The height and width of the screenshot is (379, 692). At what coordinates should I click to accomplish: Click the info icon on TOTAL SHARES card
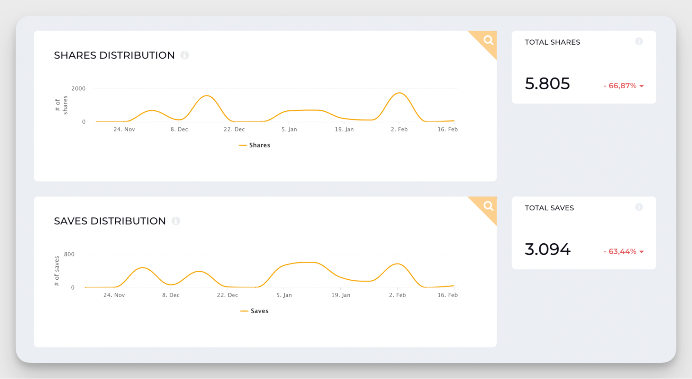(639, 42)
